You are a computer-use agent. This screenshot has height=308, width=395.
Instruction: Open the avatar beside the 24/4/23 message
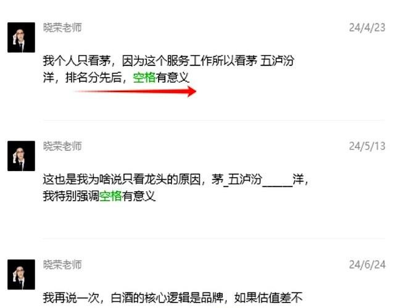click(x=21, y=37)
